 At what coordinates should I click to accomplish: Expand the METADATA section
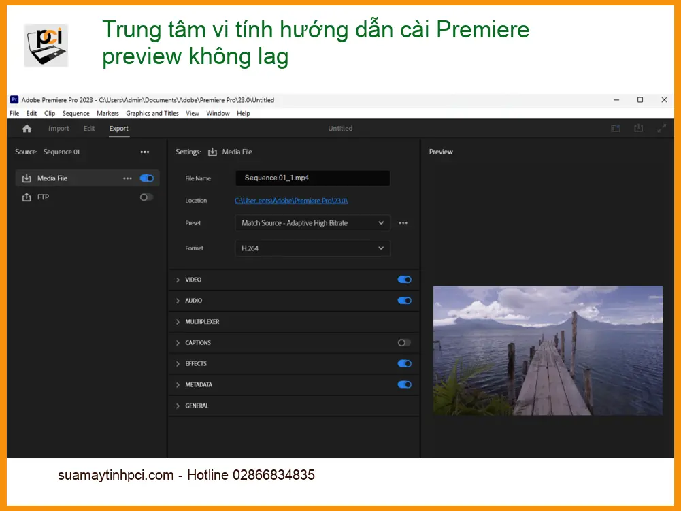coord(178,385)
